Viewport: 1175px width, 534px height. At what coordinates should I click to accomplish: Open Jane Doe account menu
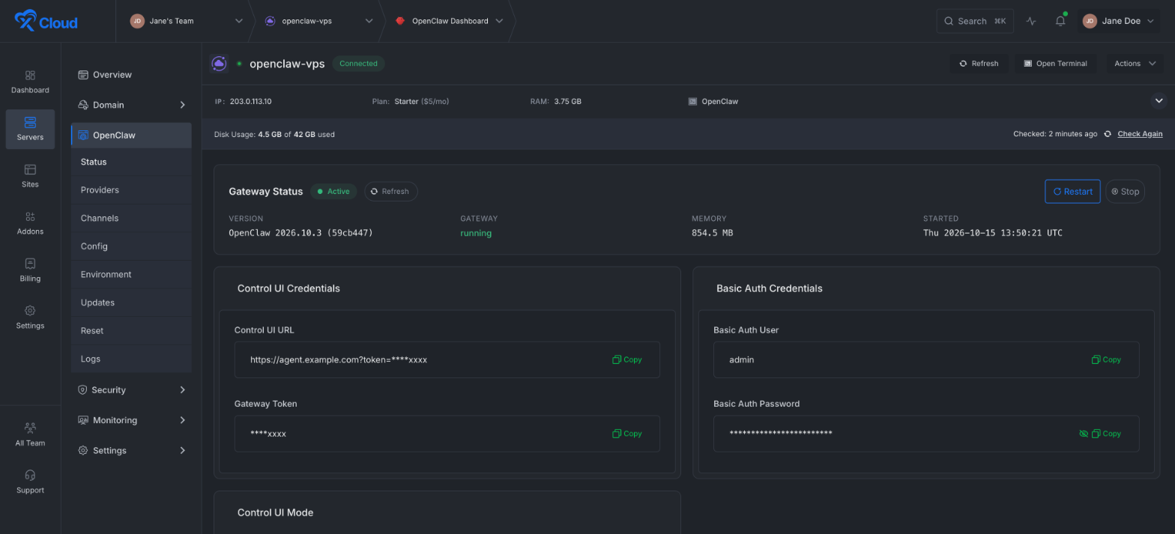1118,21
